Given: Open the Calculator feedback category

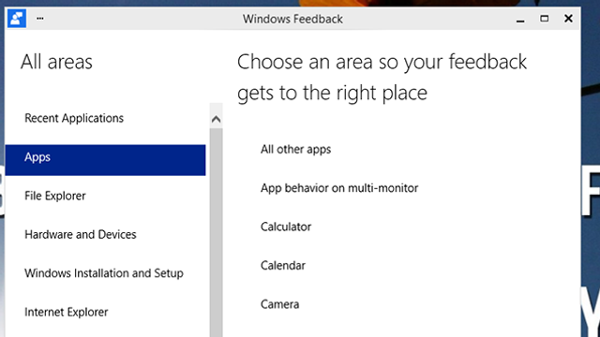Looking at the screenshot, I should pos(286,227).
